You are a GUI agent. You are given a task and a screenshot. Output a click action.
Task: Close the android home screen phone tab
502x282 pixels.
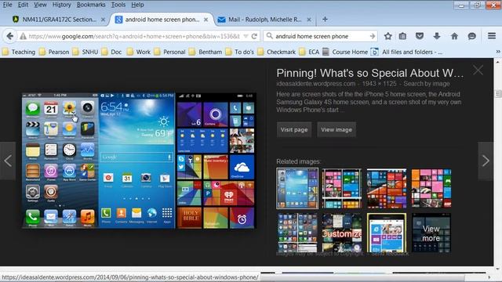(x=206, y=20)
